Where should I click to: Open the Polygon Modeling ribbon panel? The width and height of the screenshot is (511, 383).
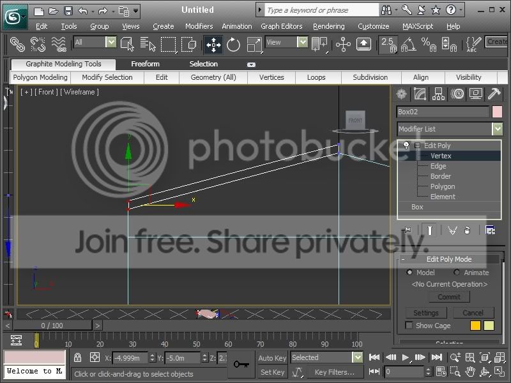pyautogui.click(x=40, y=77)
